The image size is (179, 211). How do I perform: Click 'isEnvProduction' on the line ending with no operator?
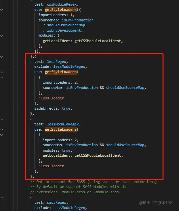pos(77,20)
